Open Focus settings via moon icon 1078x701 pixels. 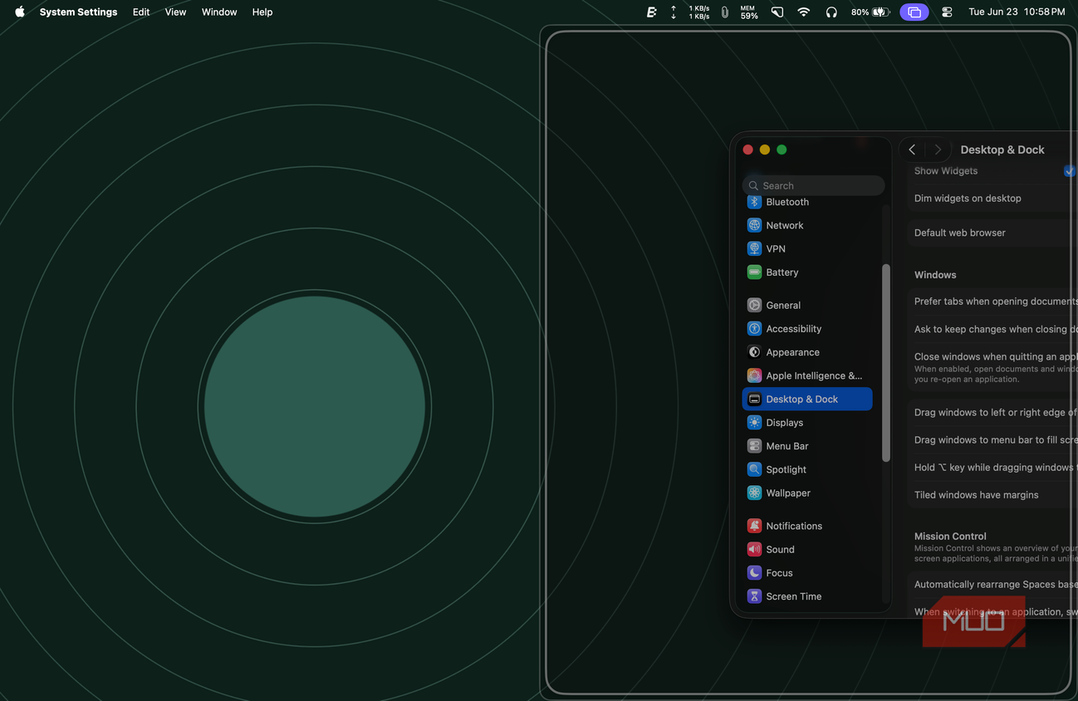click(754, 572)
